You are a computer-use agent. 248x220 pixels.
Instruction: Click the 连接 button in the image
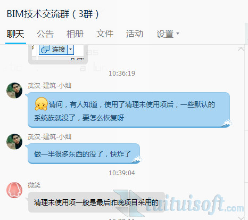click(x=53, y=50)
